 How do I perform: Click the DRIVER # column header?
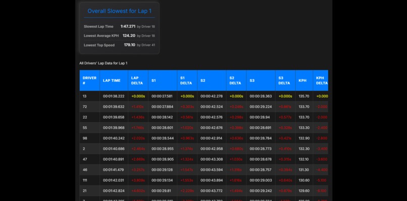[x=89, y=80]
